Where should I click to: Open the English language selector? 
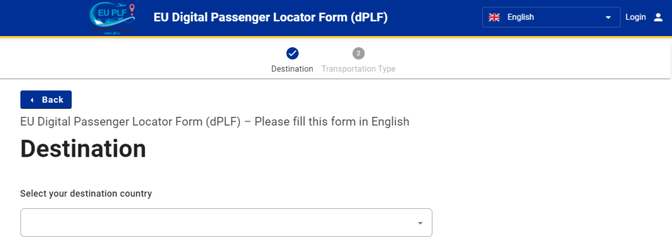[x=551, y=17]
